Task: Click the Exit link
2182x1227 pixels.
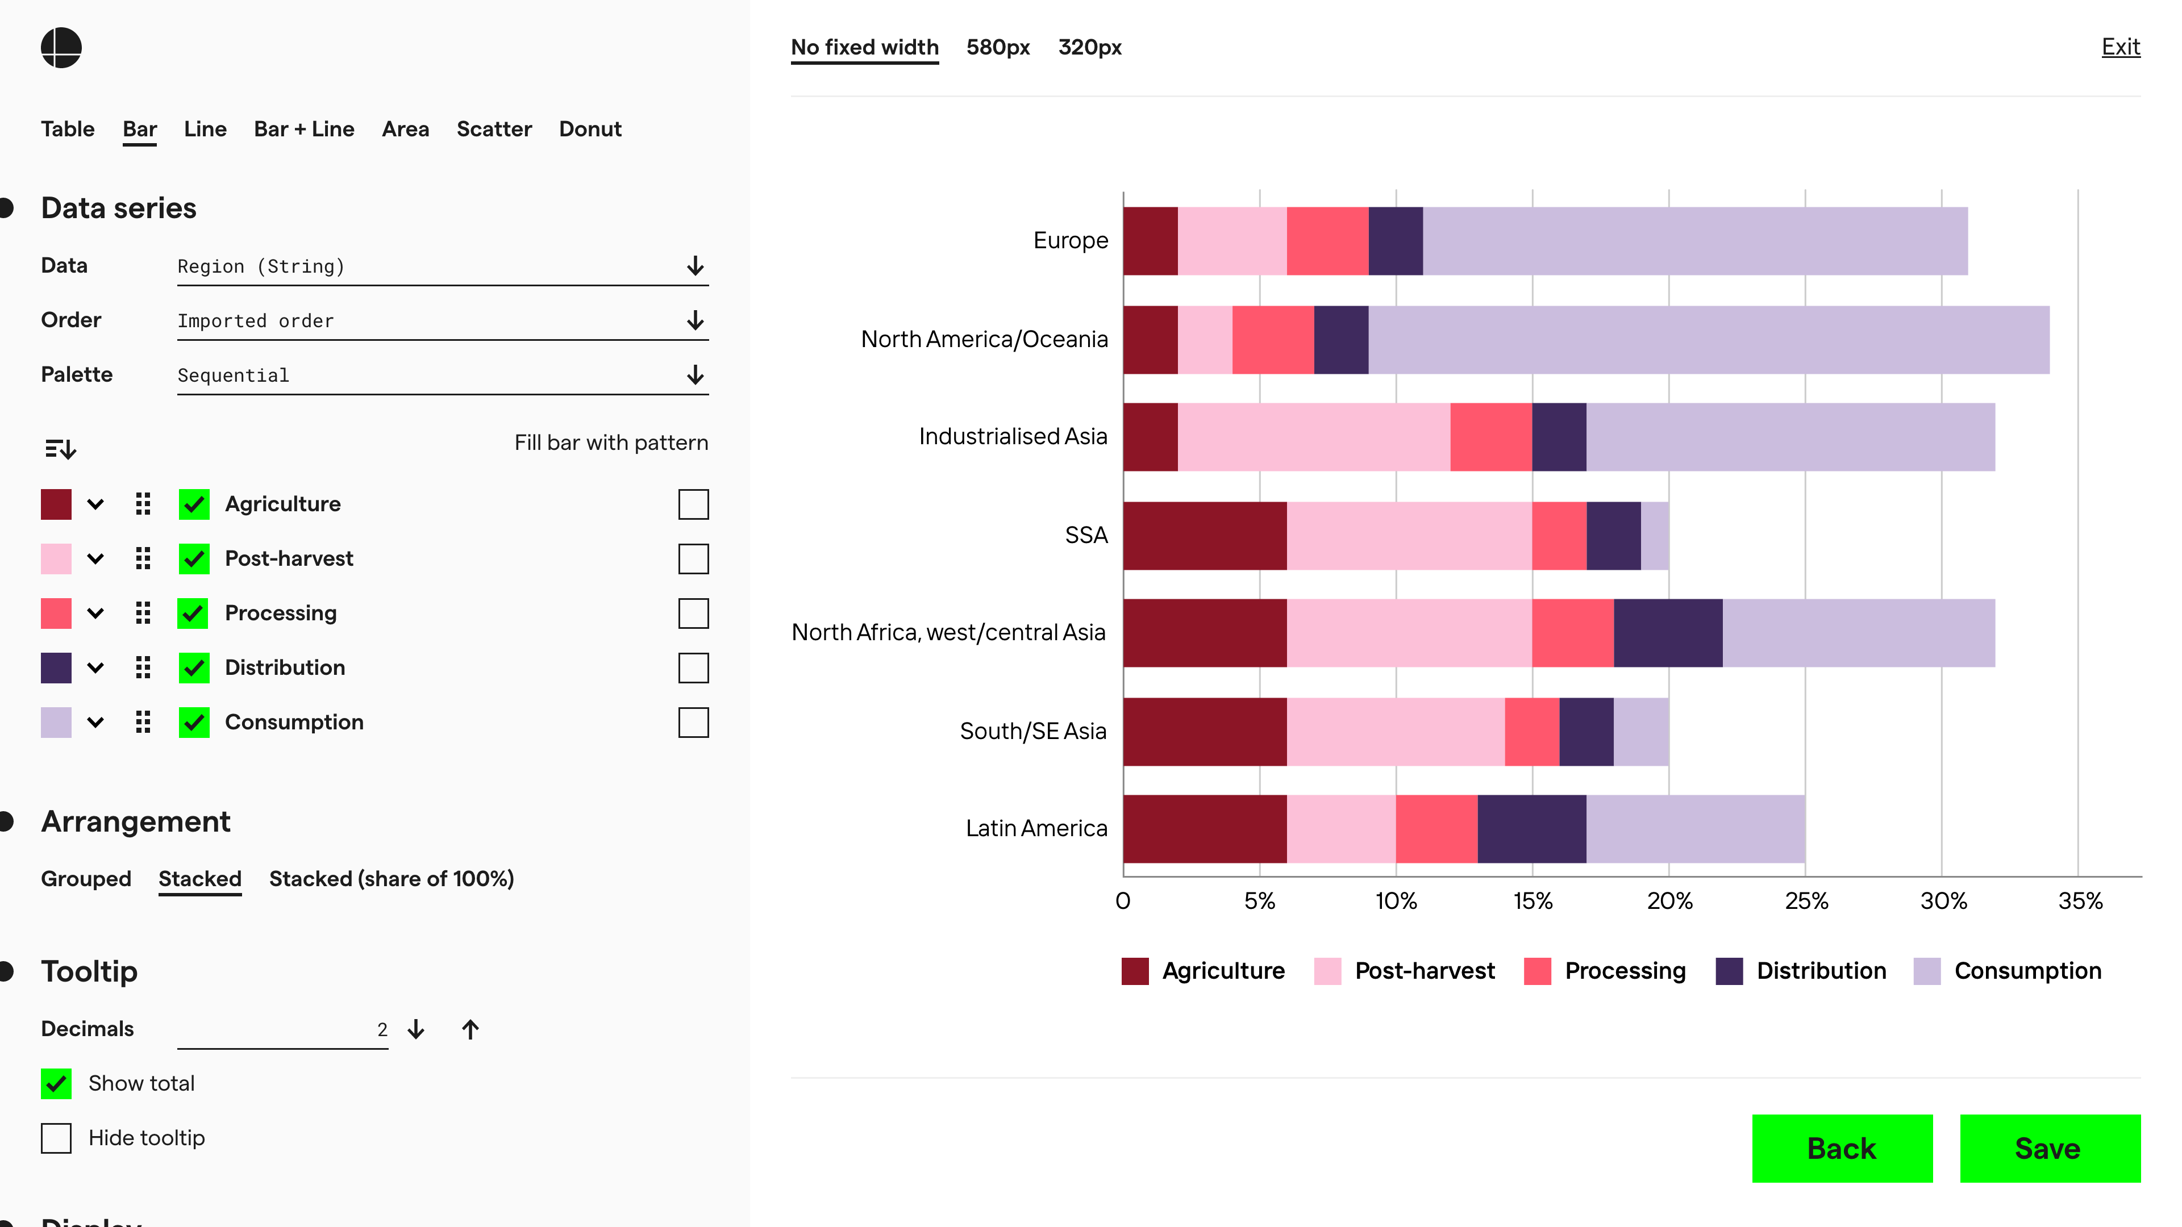Action: (2120, 47)
